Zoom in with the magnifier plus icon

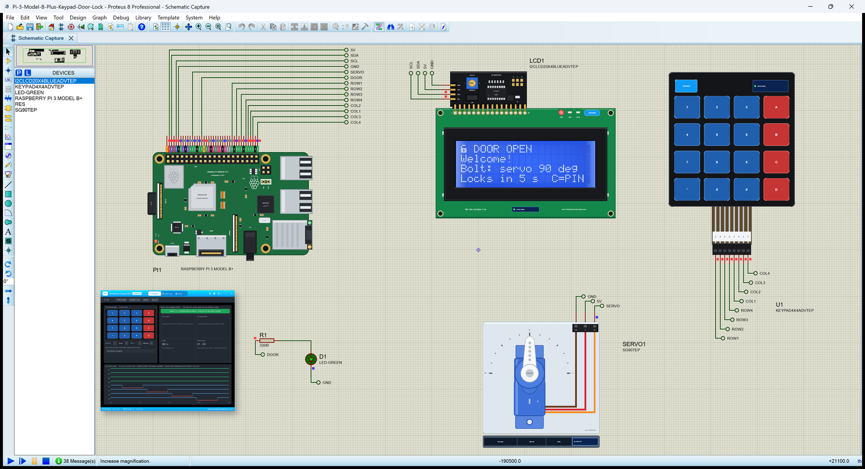(198, 27)
